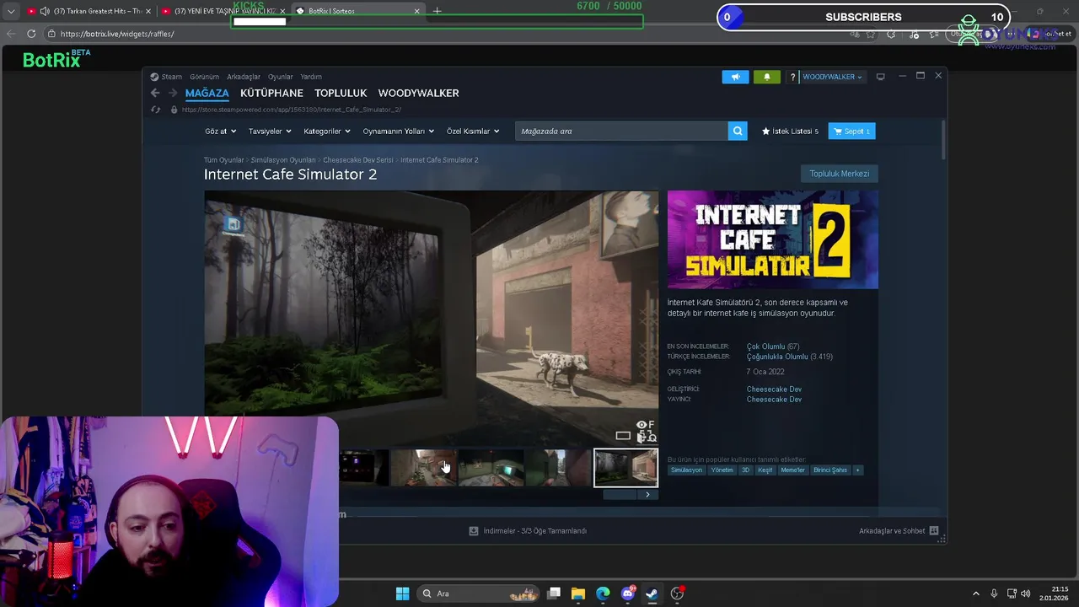Open the Görünüm menu

pos(204,77)
